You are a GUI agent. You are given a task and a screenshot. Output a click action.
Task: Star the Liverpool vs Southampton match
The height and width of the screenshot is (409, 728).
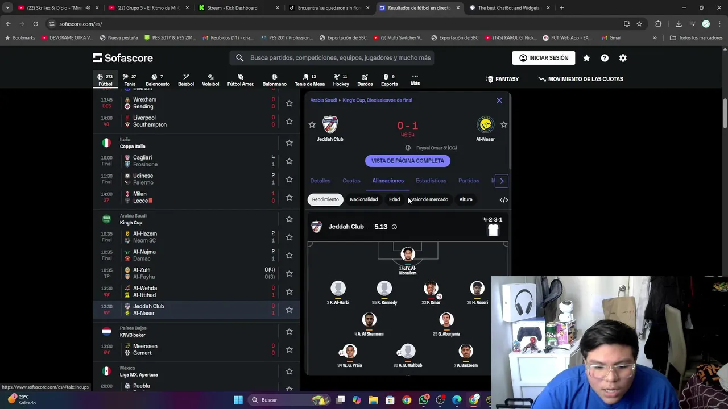point(289,121)
